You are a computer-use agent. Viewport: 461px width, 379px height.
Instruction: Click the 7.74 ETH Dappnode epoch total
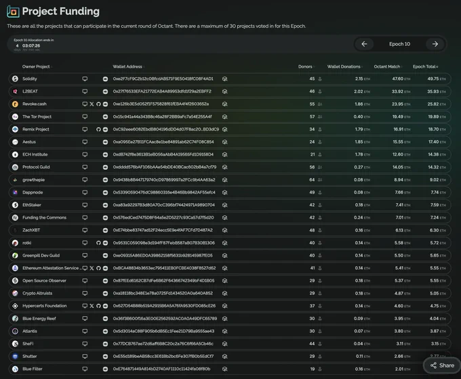click(438, 192)
